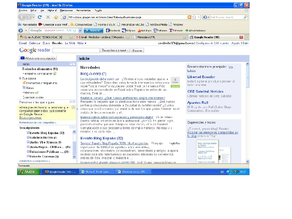Open the Libertad Ecuador recommendation
The height and width of the screenshot is (219, 292).
tap(201, 77)
